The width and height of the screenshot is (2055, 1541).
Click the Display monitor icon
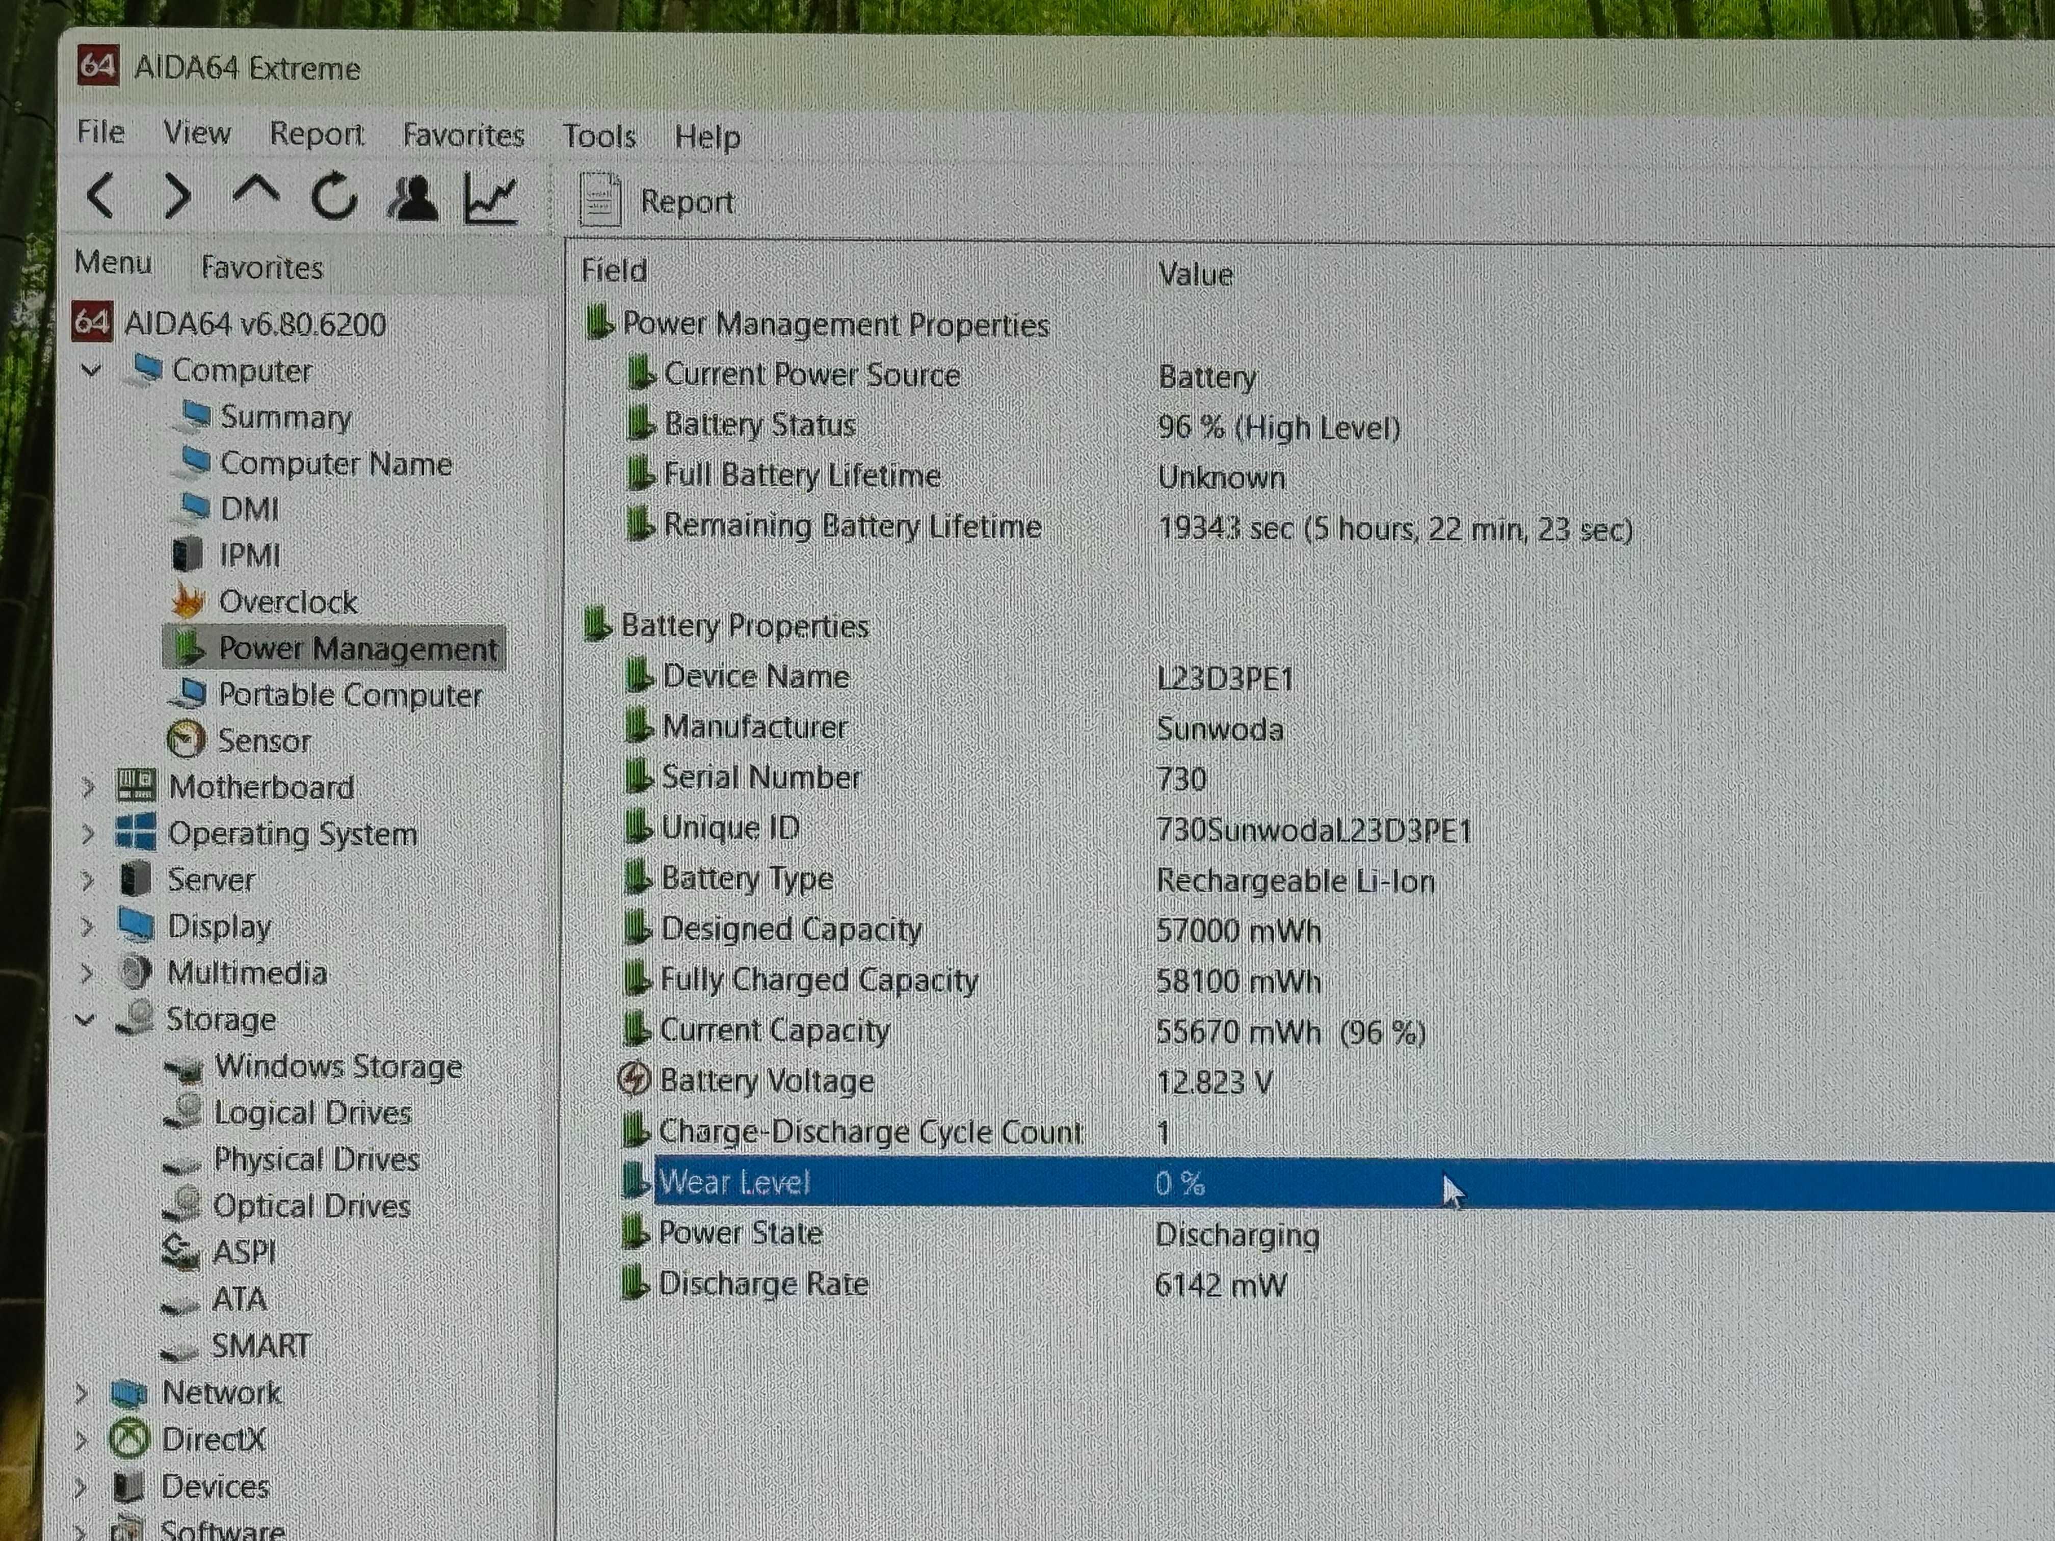click(136, 924)
